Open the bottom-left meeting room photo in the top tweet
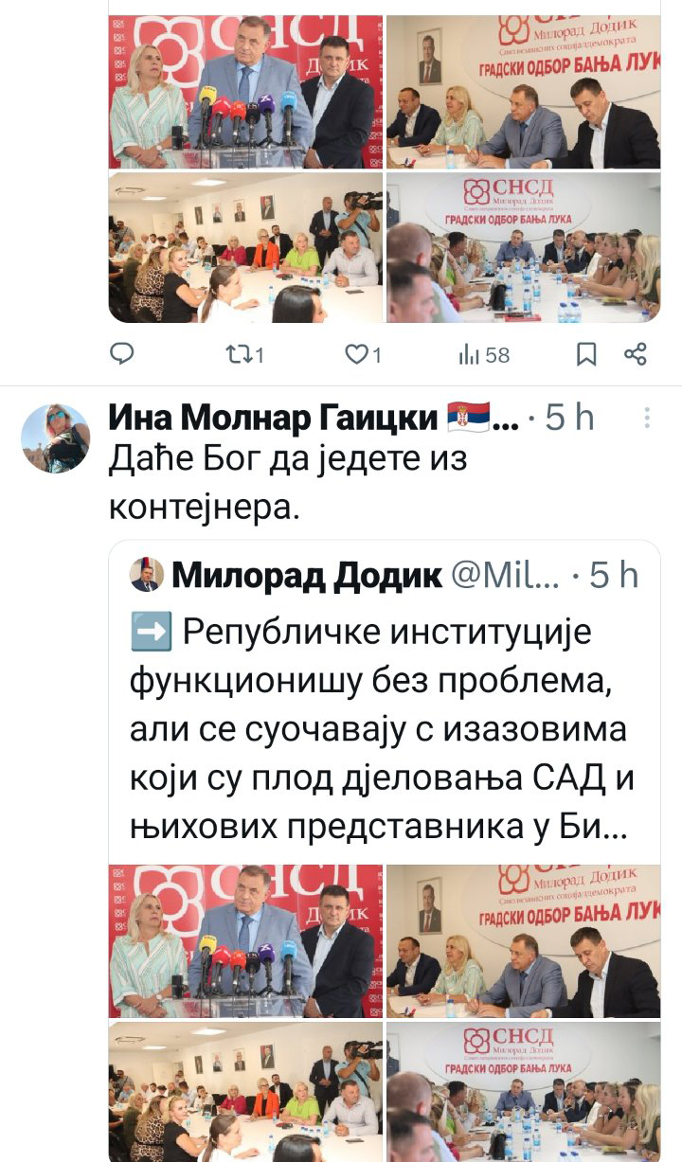 click(245, 248)
